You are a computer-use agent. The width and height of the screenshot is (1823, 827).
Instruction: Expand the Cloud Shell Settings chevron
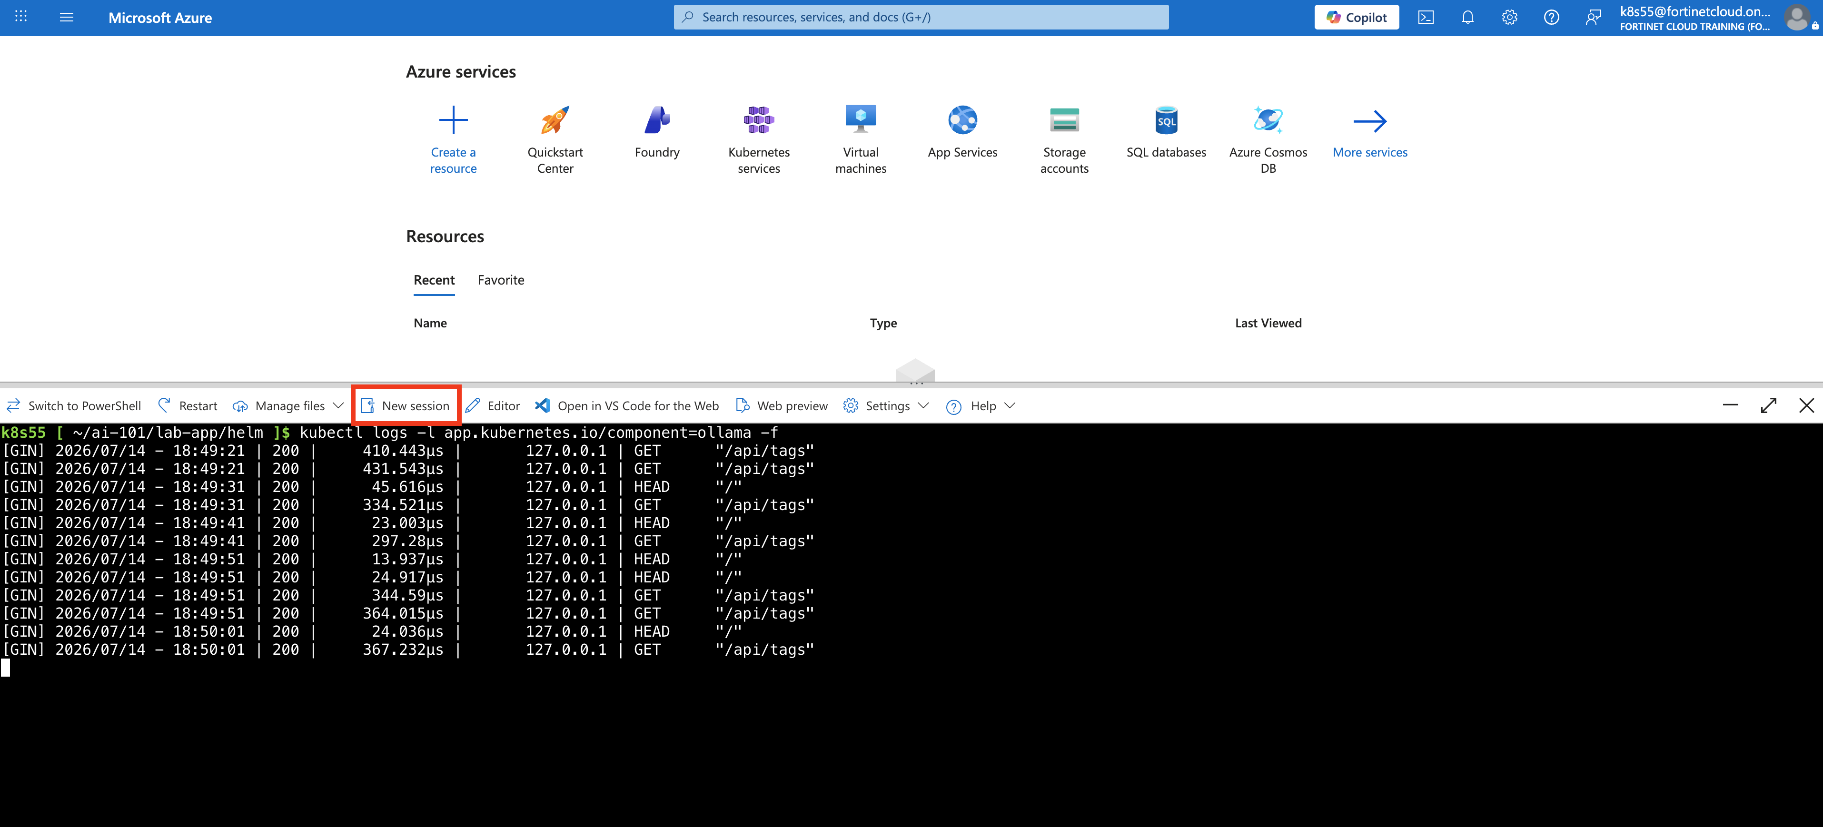[x=923, y=406]
